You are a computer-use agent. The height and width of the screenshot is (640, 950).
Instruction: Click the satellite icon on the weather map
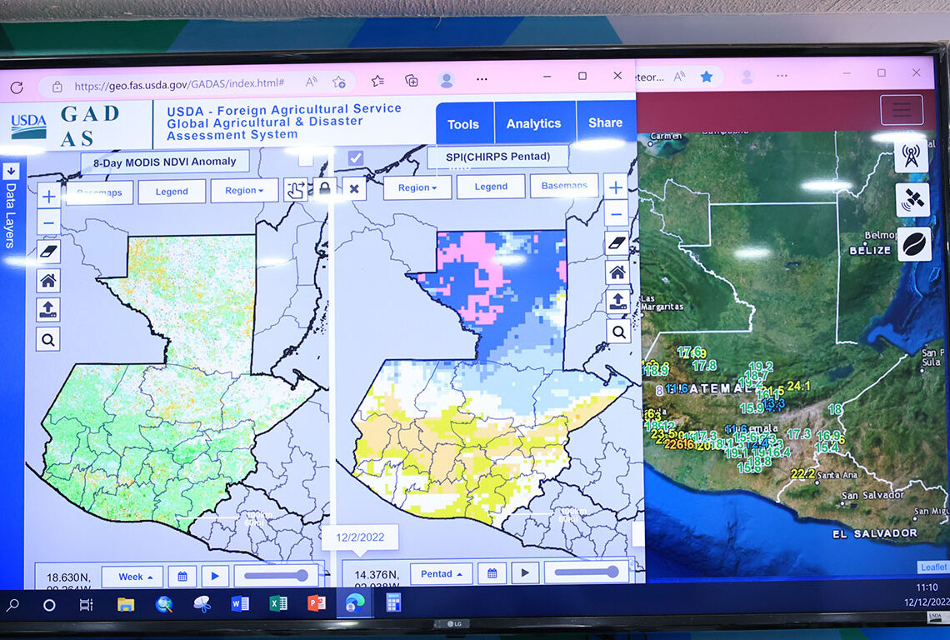912,200
